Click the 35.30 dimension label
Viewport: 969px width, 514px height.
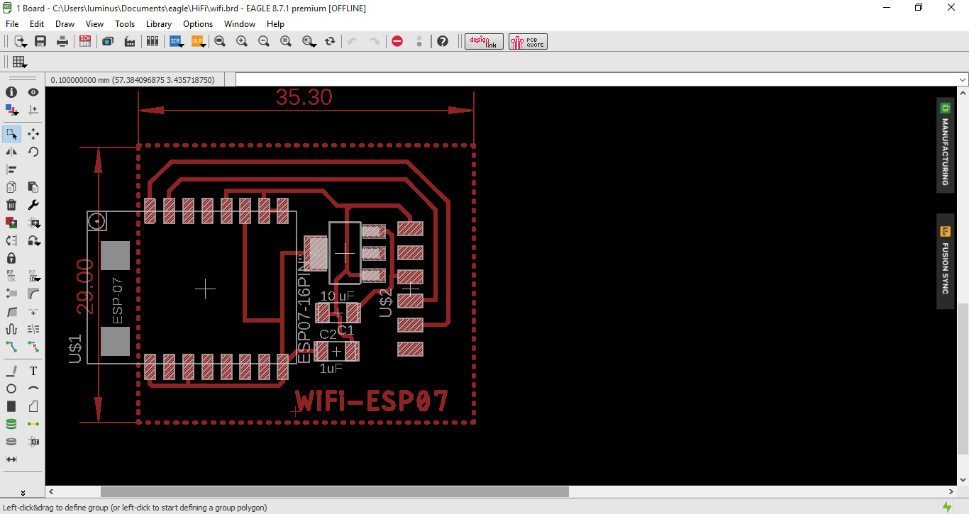(304, 96)
